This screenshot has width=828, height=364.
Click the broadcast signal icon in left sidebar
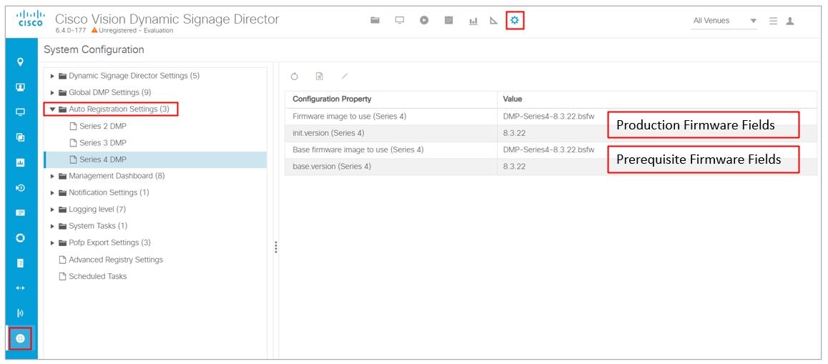pos(21,313)
